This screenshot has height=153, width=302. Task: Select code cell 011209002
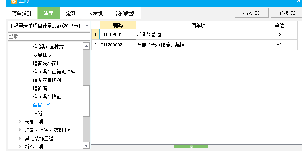tap(118, 45)
